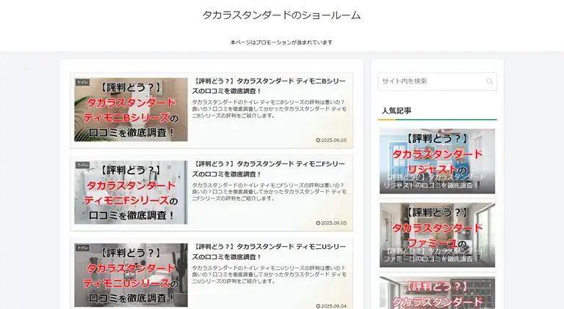
Task: Click the ティモニBシリーズ article excerpt text
Action: (268, 108)
